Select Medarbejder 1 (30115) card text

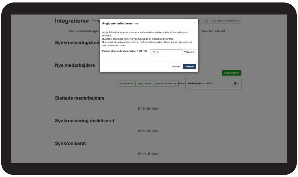200,84
